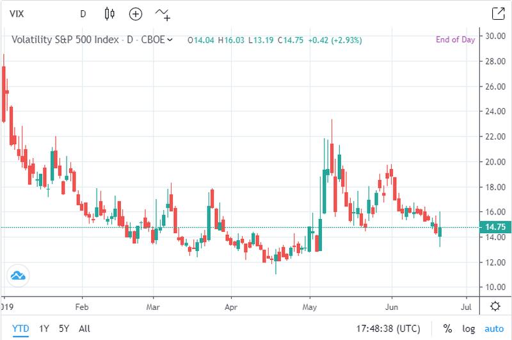Image resolution: width=512 pixels, height=340 pixels.
Task: Switch to the 5Y time range
Action: 64,328
